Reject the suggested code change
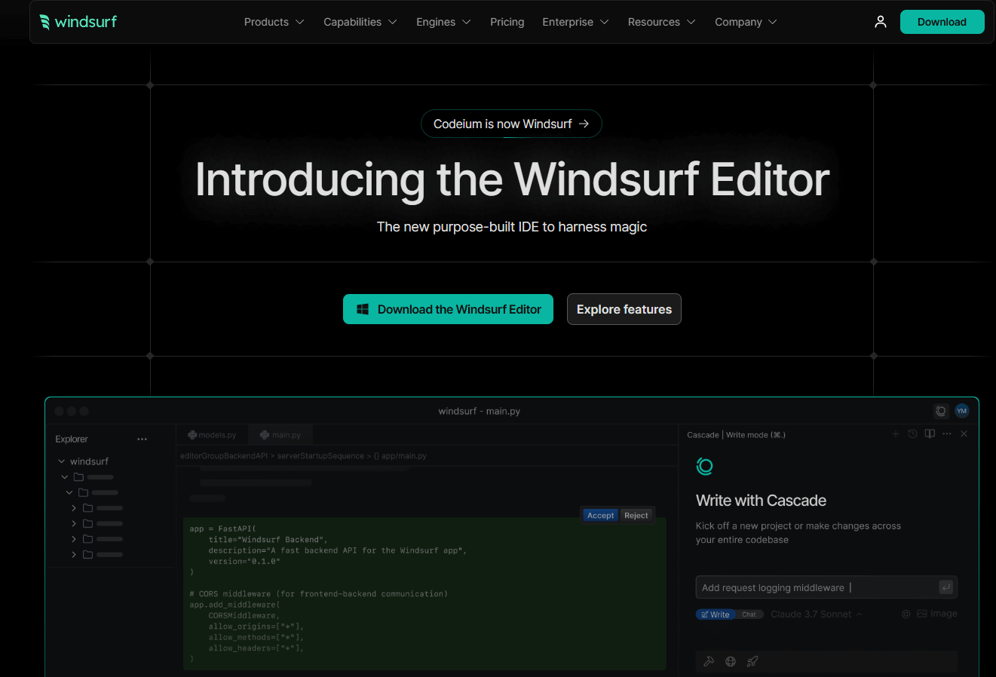This screenshot has width=996, height=677. coord(636,516)
